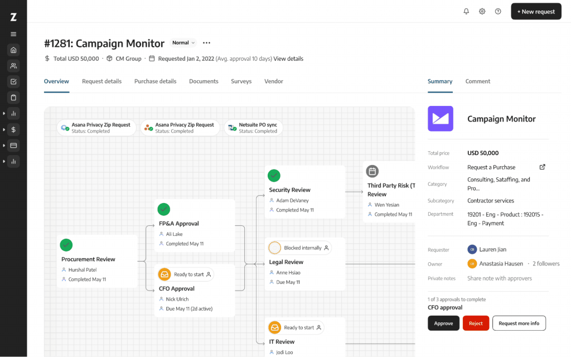Open the upper bar chart sidebar icon
The height and width of the screenshot is (357, 571).
pos(13,113)
